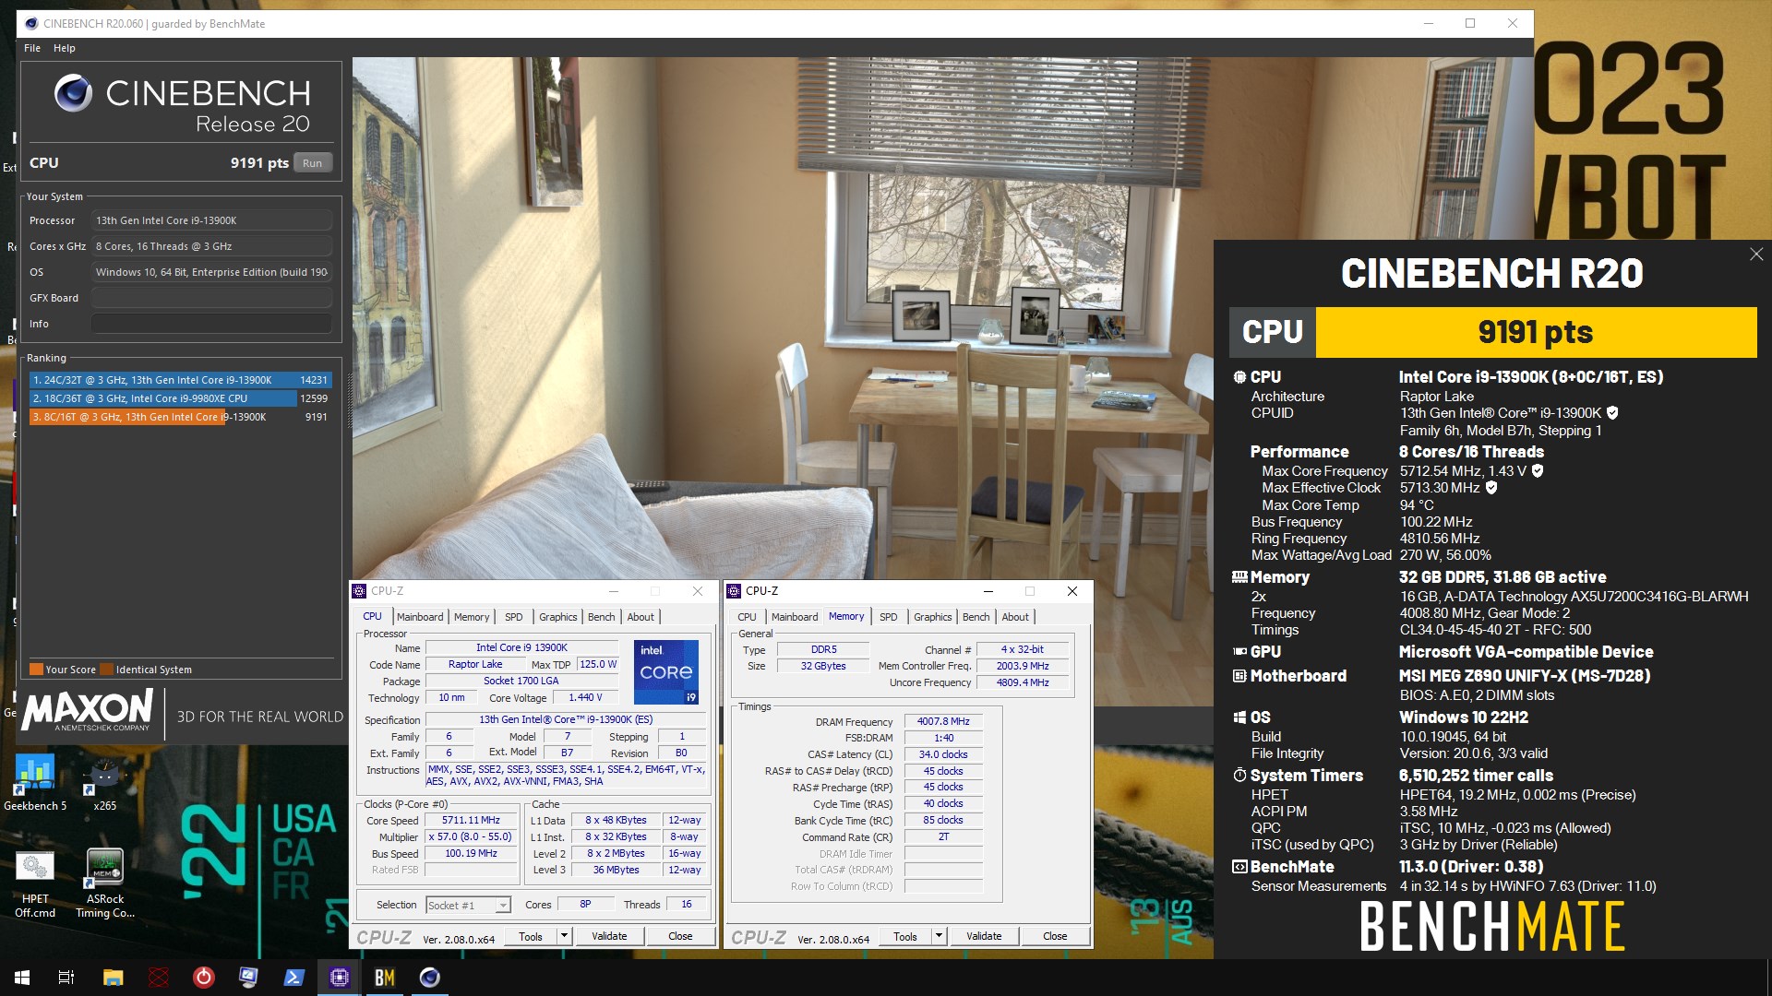Open About tab in the Memory-tab CPU-Z window
Viewport: 1772px width, 996px height.
click(1016, 617)
